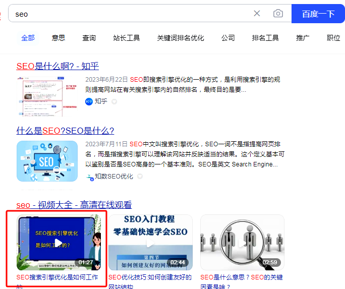Click the Zhihu result screenshot thumbnail

click(x=47, y=96)
